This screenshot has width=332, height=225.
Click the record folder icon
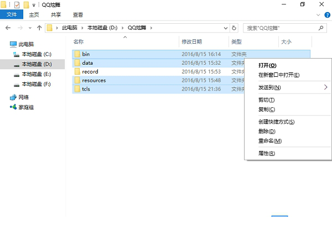tap(77, 71)
